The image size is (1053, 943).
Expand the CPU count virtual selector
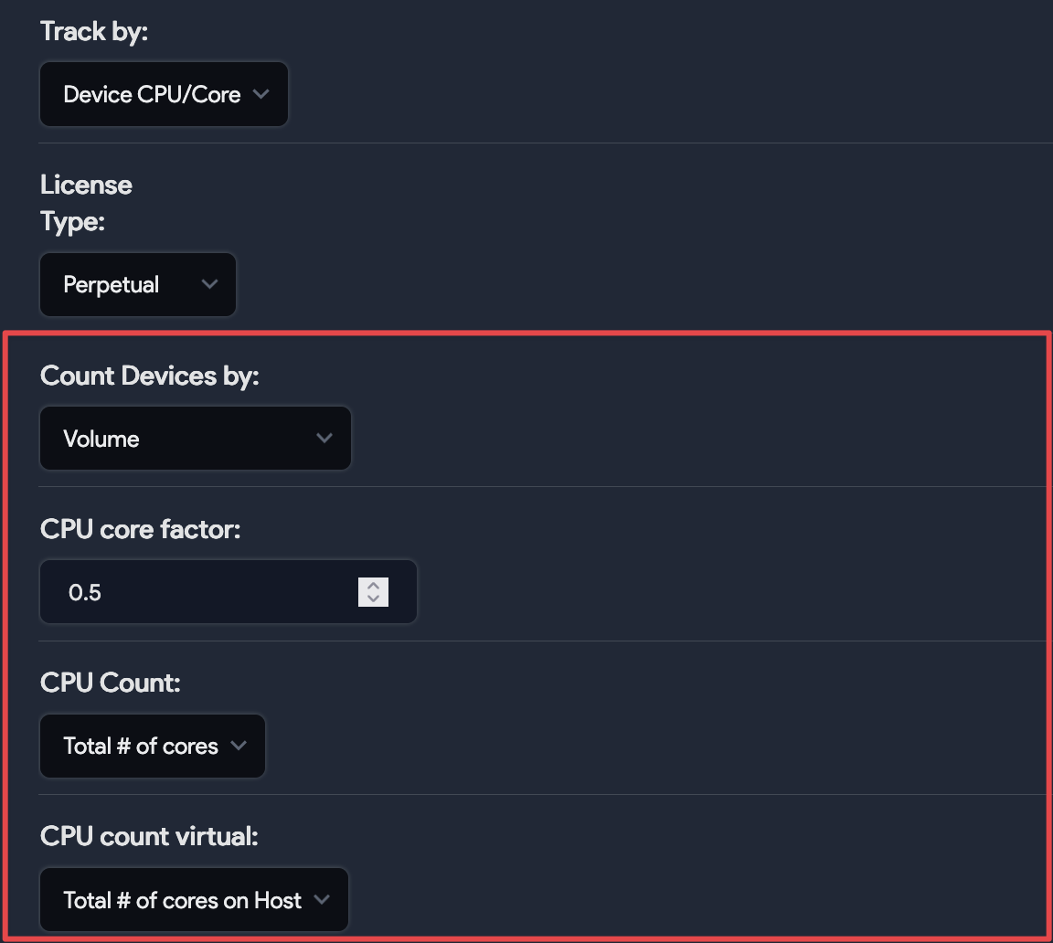(x=194, y=899)
